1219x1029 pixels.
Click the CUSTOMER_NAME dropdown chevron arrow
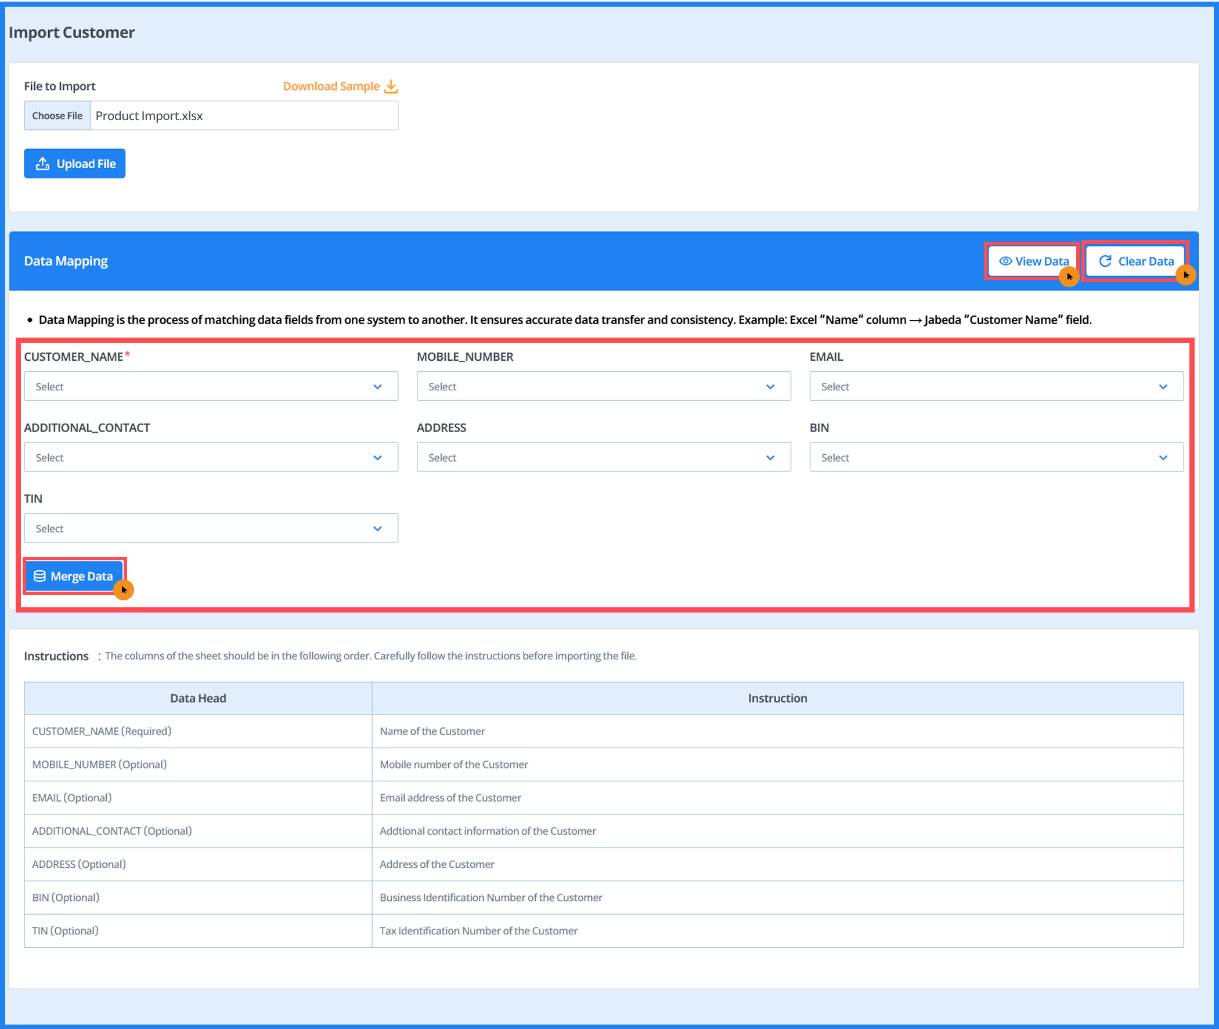tap(377, 387)
